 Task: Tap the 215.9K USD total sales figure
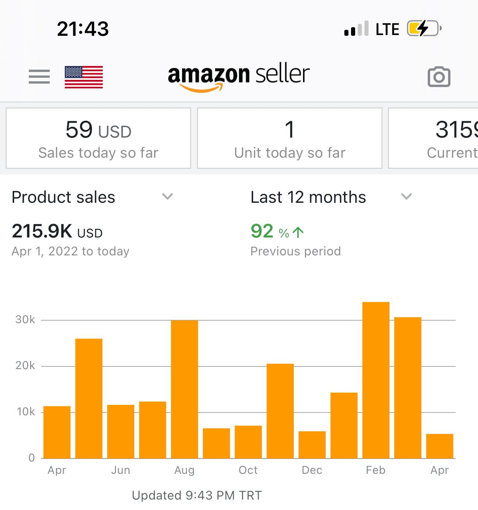[57, 231]
